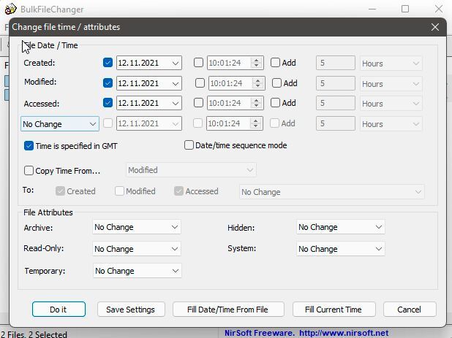Image resolution: width=452 pixels, height=338 pixels.
Task: Increase the Created time with spinner arrow
Action: point(257,61)
